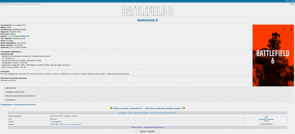Click the yellow arrow icon left of Набор в группу
Viewport: 295px width, 134px height.
111,108
